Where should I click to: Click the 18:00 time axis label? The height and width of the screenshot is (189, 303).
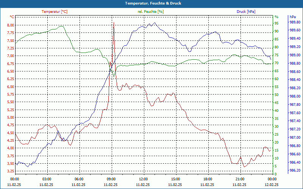tap(208, 179)
